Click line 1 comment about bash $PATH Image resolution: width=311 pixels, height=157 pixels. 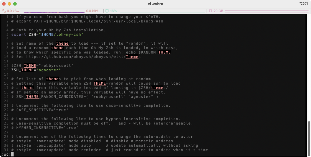pyautogui.click(x=86, y=17)
